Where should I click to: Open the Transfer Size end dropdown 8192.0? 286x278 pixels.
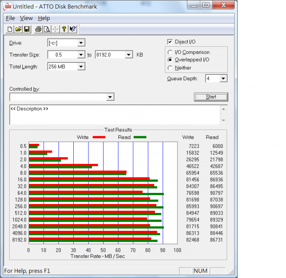129,55
